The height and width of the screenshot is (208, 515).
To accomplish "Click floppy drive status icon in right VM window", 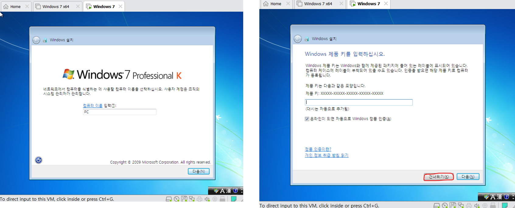I will coord(453,205).
